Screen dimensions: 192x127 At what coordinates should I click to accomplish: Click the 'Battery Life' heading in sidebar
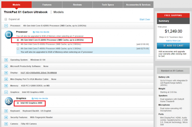coord(164,77)
